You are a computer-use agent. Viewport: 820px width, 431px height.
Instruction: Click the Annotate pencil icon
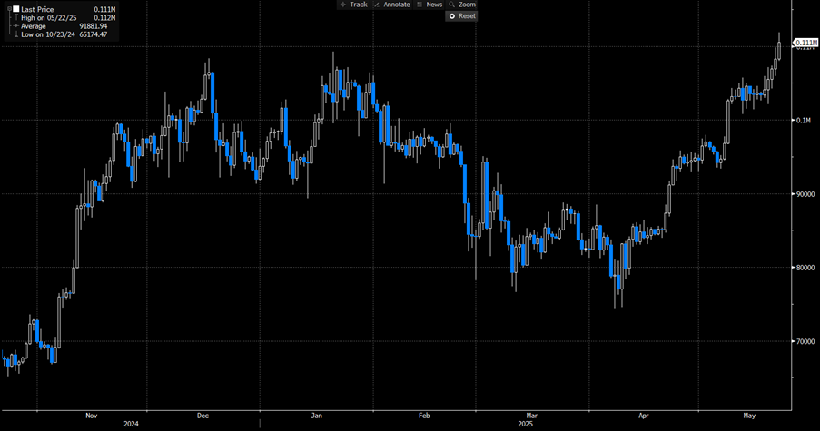pyautogui.click(x=377, y=5)
